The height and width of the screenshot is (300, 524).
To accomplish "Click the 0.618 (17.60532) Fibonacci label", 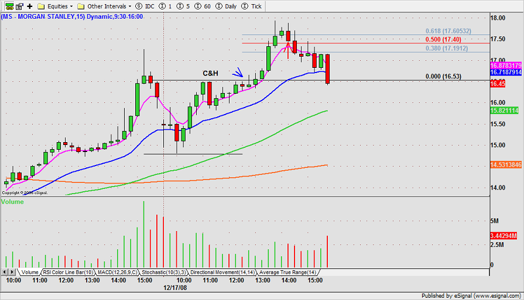I will tap(448, 31).
